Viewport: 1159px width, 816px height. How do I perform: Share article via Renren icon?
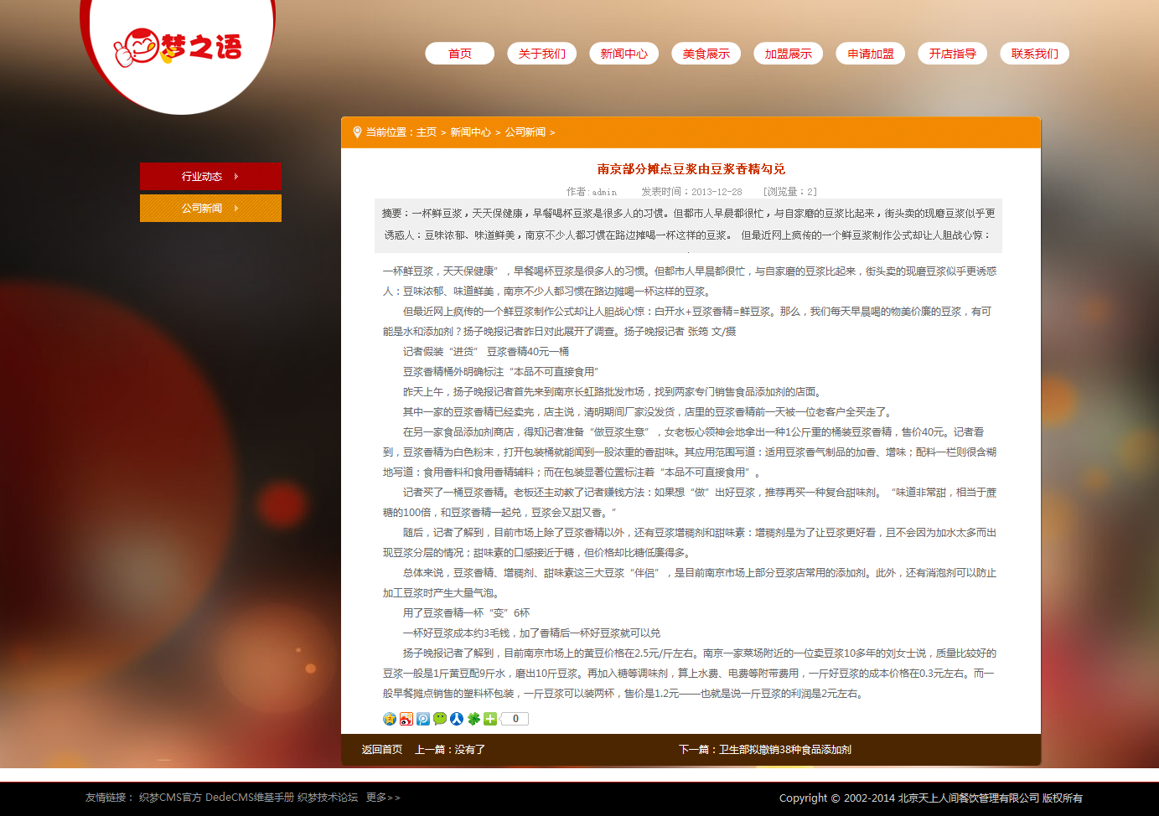pos(457,719)
